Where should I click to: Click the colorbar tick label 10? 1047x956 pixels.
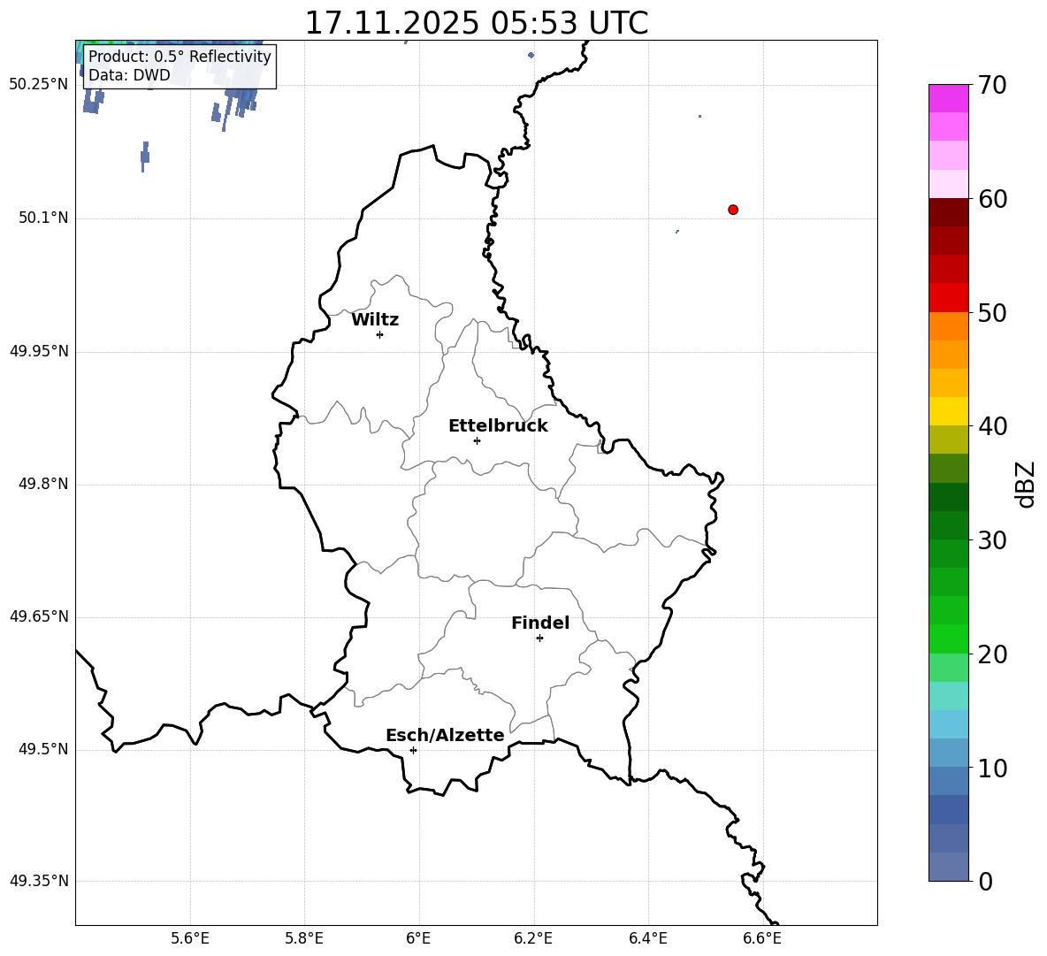click(992, 768)
